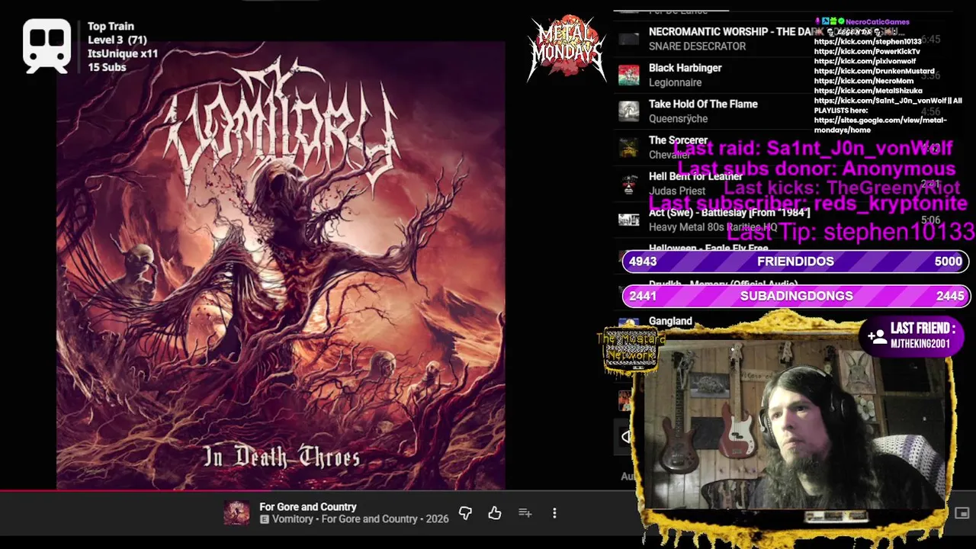The image size is (976, 549).
Task: Open the Vomitory artist link in the player bar
Action: pos(292,519)
